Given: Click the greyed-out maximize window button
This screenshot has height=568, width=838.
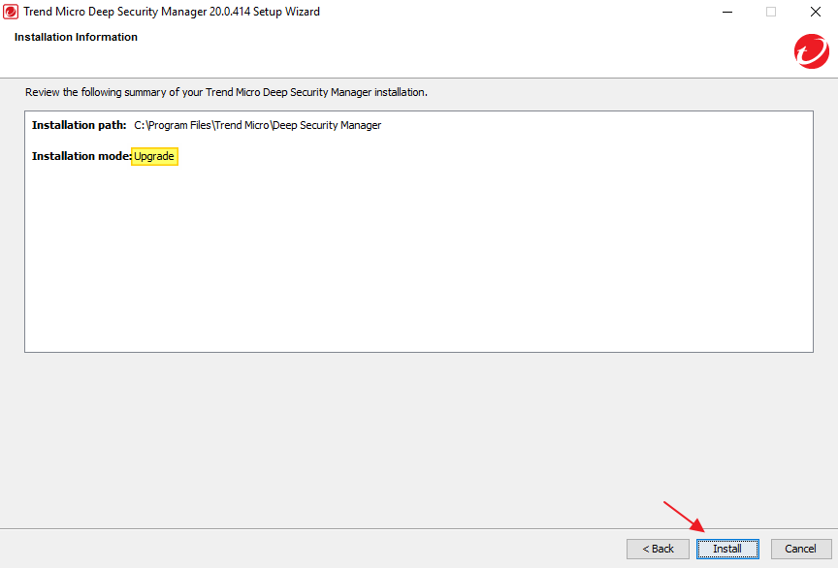Looking at the screenshot, I should coord(771,12).
